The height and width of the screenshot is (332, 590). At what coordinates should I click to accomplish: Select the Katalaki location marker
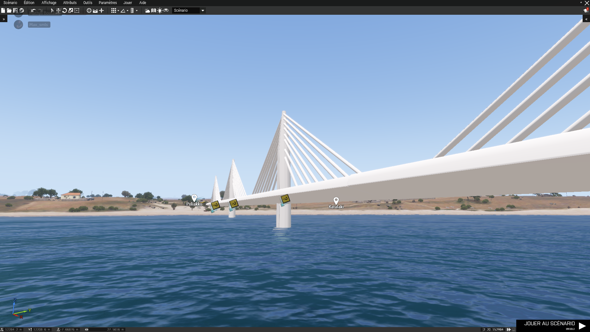tap(336, 200)
